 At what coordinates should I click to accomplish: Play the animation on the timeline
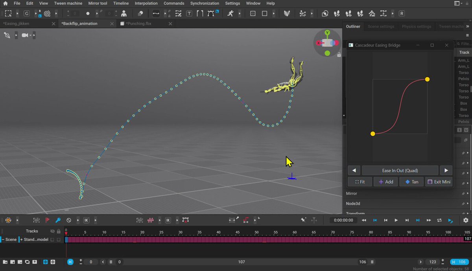[x=396, y=220]
